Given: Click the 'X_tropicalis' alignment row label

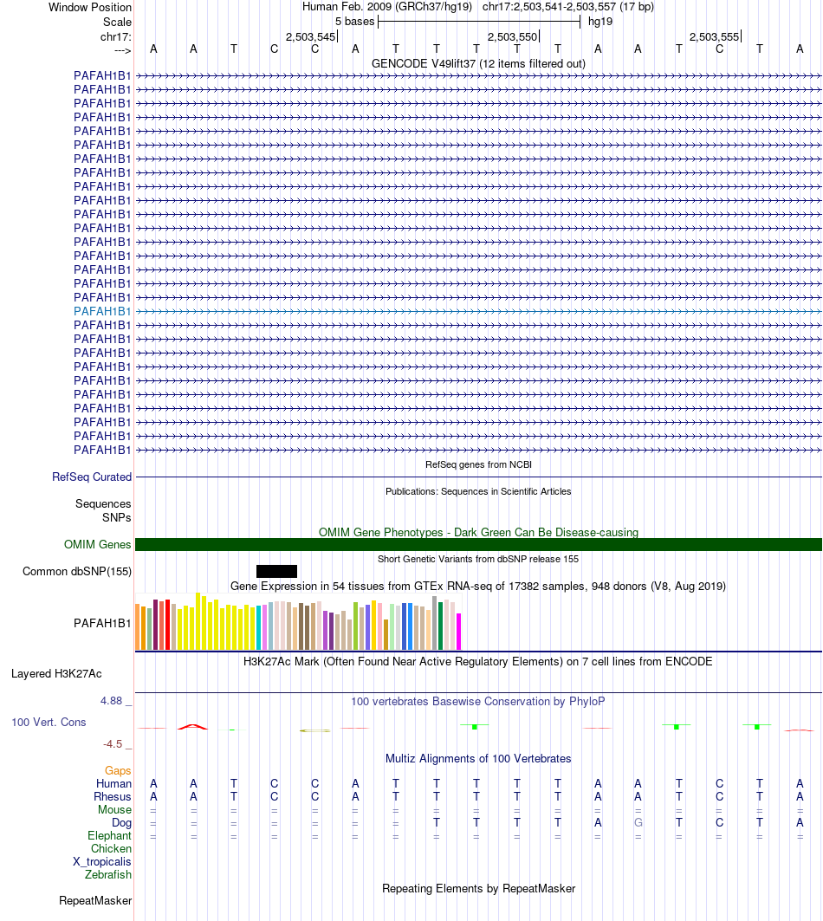Looking at the screenshot, I should click(102, 862).
